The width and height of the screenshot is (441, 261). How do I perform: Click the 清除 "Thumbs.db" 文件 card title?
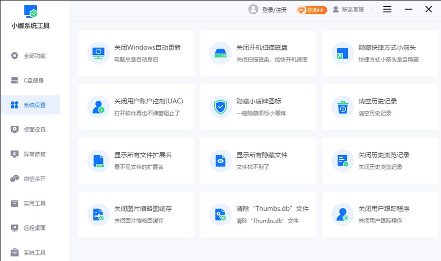[x=272, y=209]
